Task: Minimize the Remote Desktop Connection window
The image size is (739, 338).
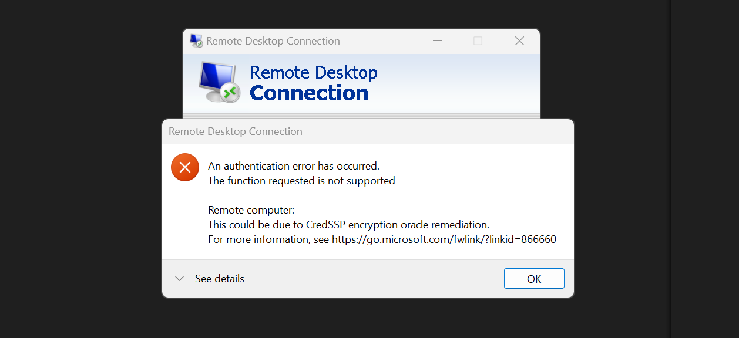Action: 437,40
